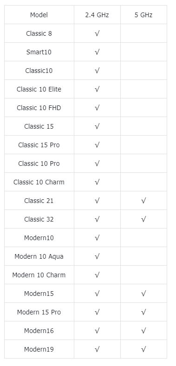Image resolution: width=176 pixels, height=366 pixels.
Task: Click the 5 GHz checkmark for Classic 32
Action: [143, 219]
